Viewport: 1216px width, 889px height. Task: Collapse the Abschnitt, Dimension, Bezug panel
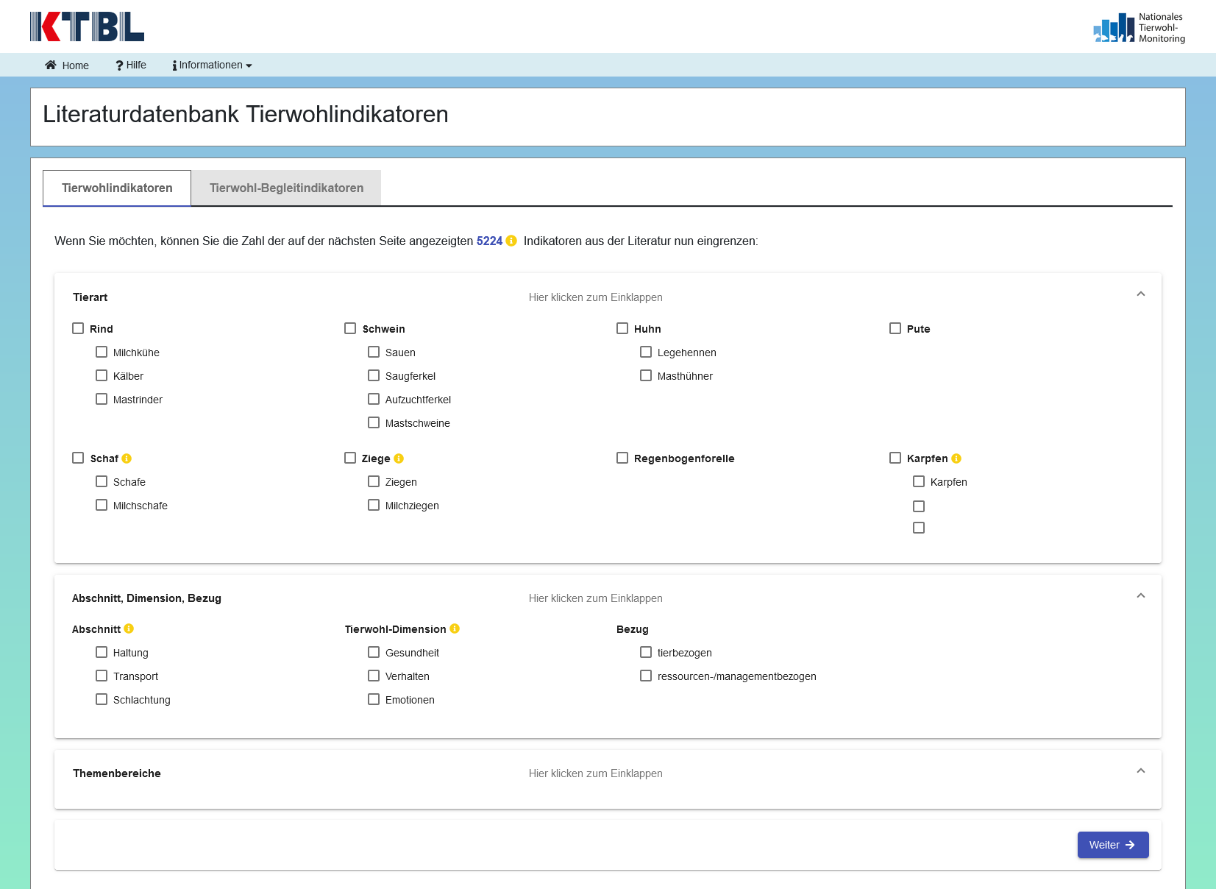(1140, 596)
